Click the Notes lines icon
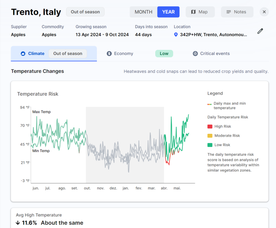 pos(229,12)
